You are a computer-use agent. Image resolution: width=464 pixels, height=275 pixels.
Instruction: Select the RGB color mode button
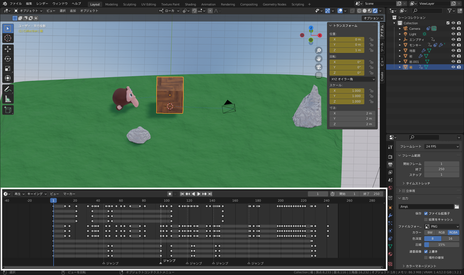[441, 233]
